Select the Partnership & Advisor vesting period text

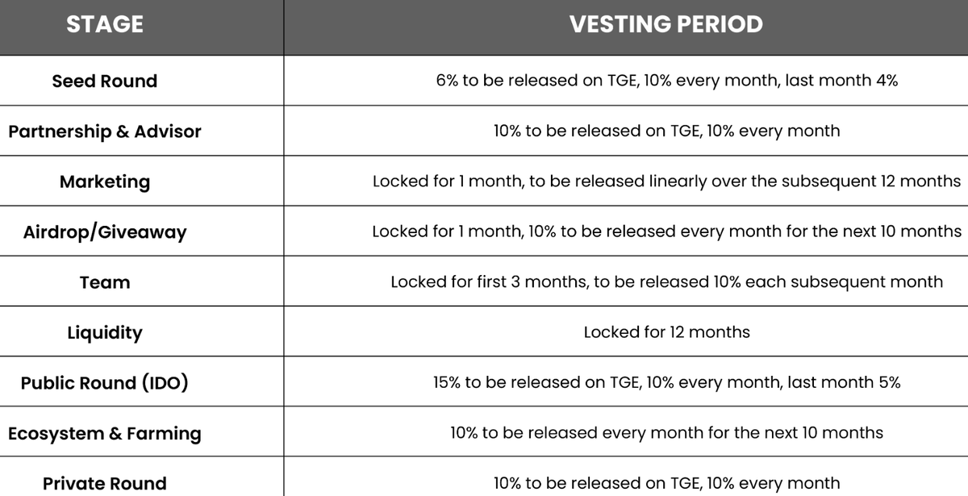point(666,131)
